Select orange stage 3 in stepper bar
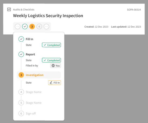 [32, 27]
